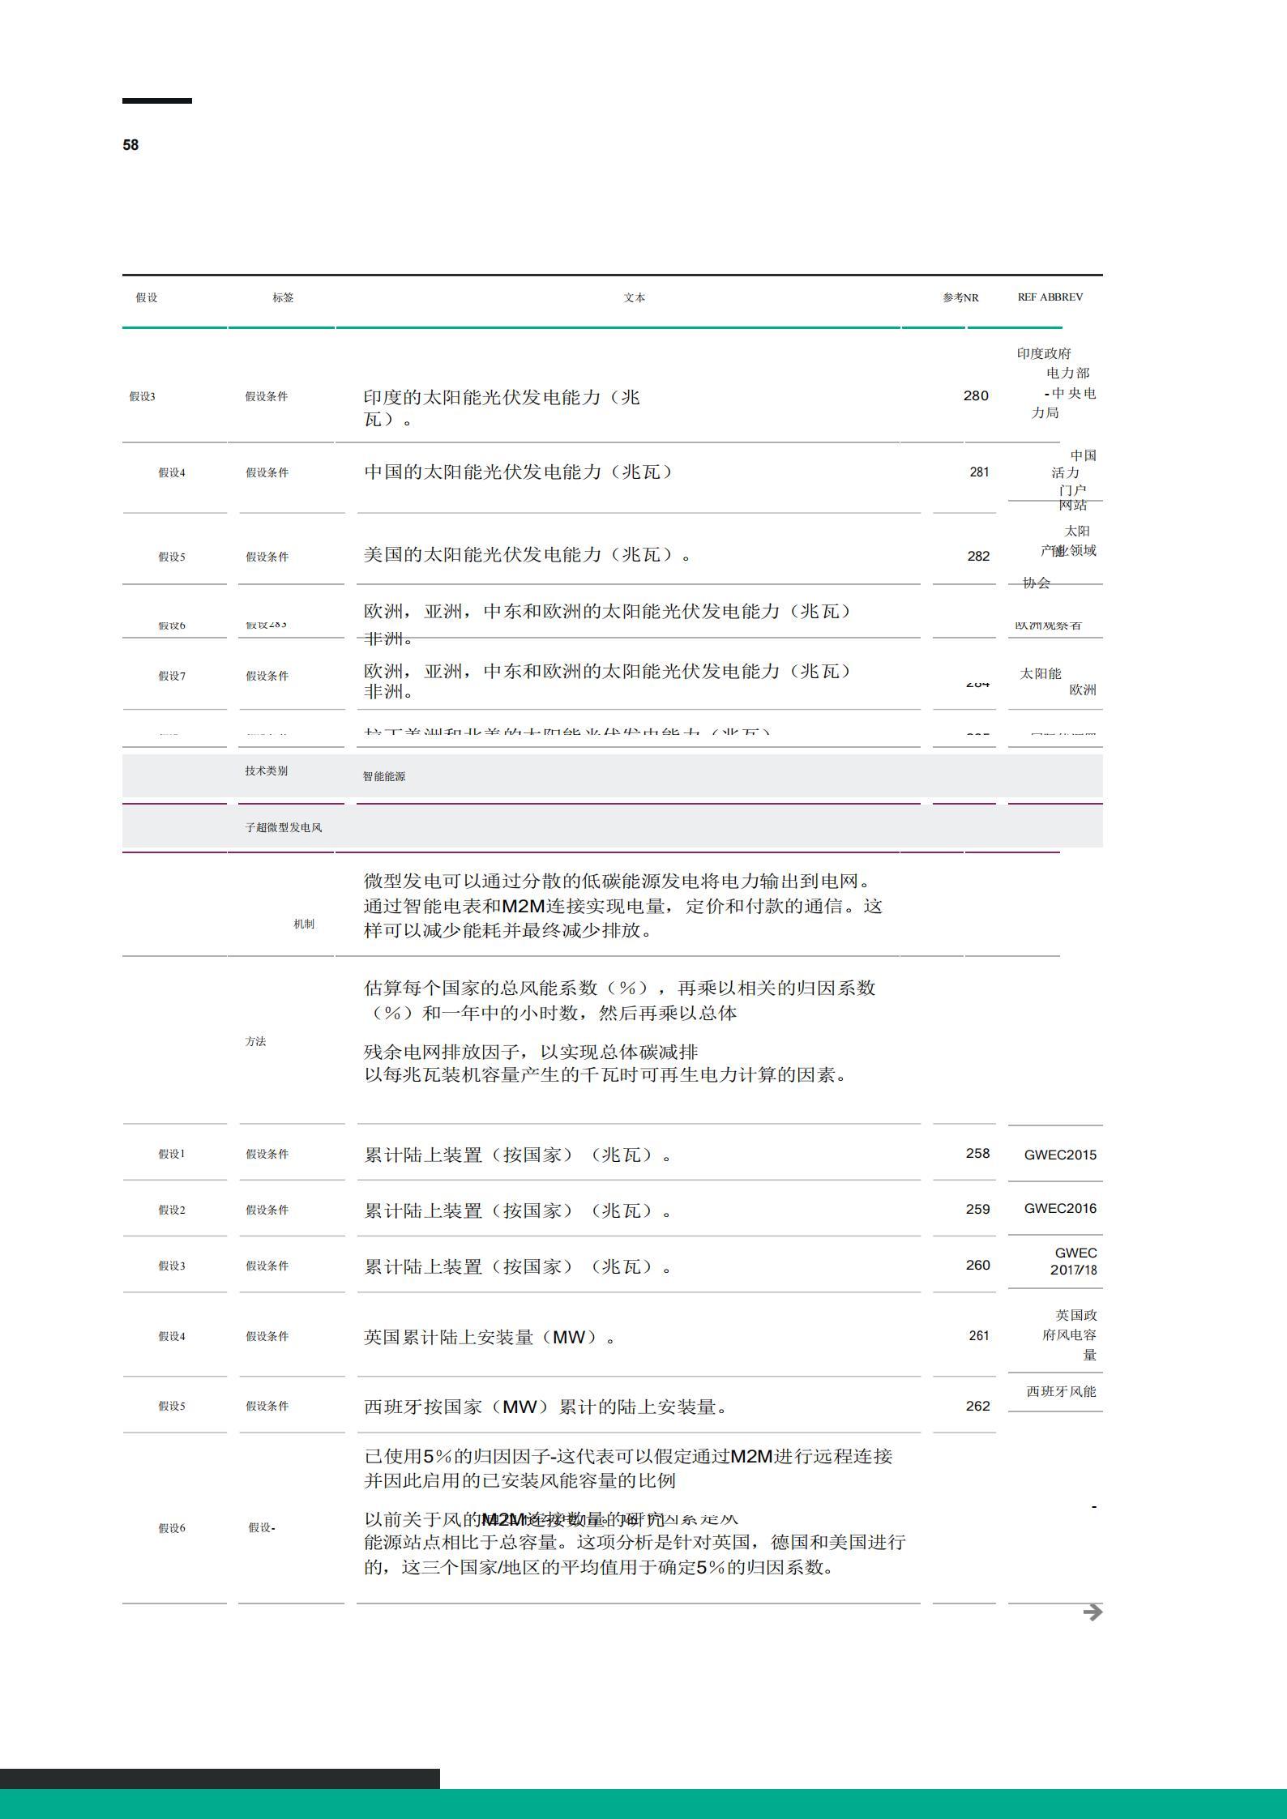Click the GWEC2016 abbreviation
Viewport: 1287px width, 1819px height.
point(1060,1208)
